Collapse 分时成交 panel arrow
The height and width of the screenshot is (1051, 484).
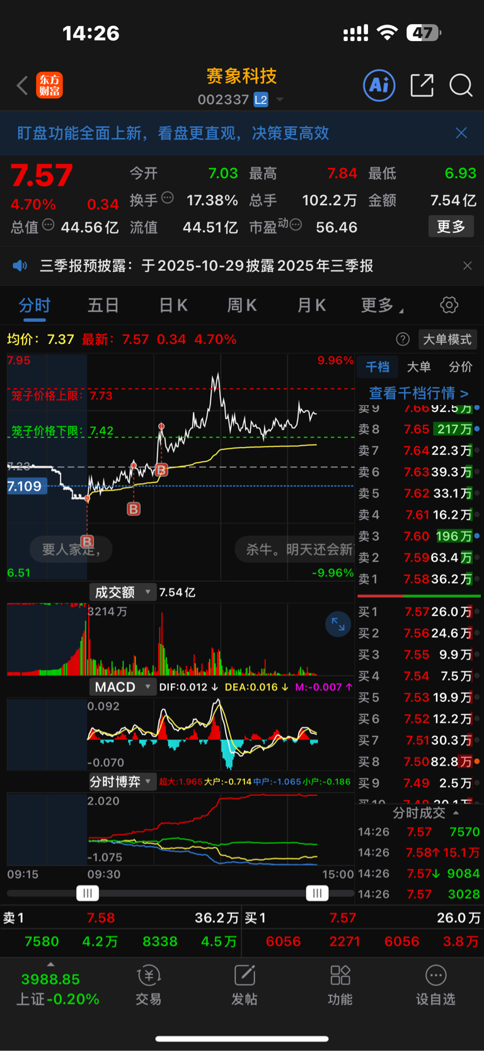click(456, 812)
